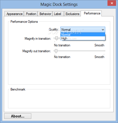Go to the Behavior tab
Screen dimensions: 118x123
pos(45,14)
